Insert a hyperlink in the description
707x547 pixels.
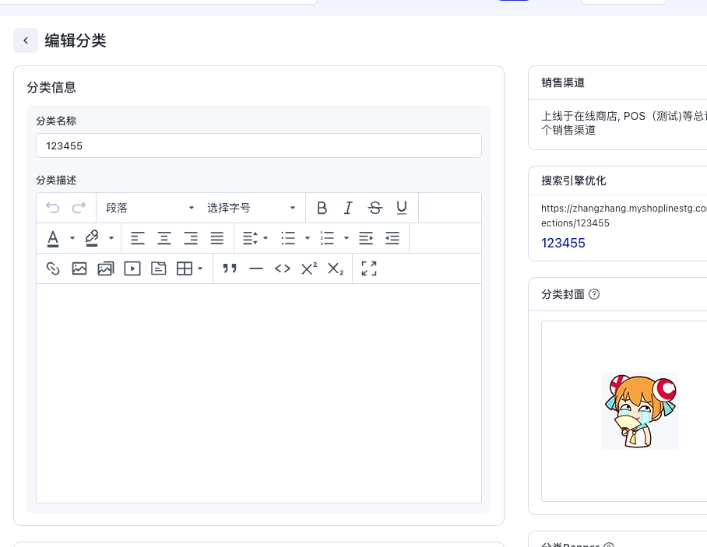click(x=53, y=268)
